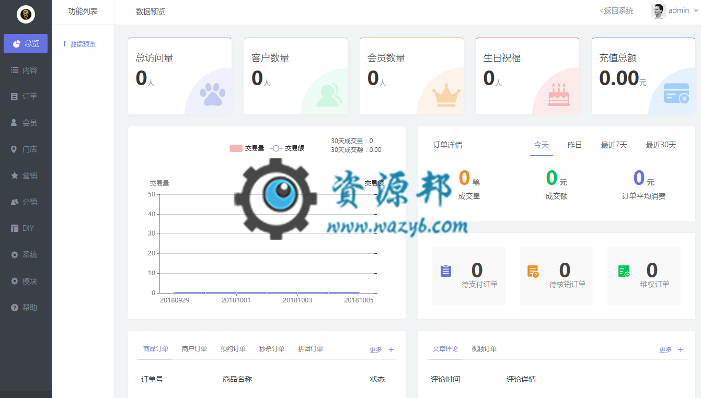
Task: Toggle the 交易量 legend series
Action: (x=247, y=148)
